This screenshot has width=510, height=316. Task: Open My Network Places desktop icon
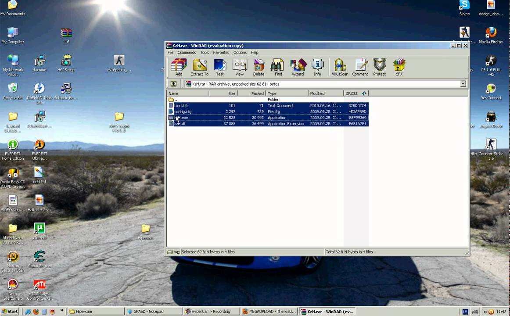(13, 66)
